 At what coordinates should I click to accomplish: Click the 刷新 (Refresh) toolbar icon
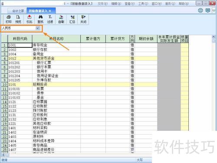coord(61,19)
